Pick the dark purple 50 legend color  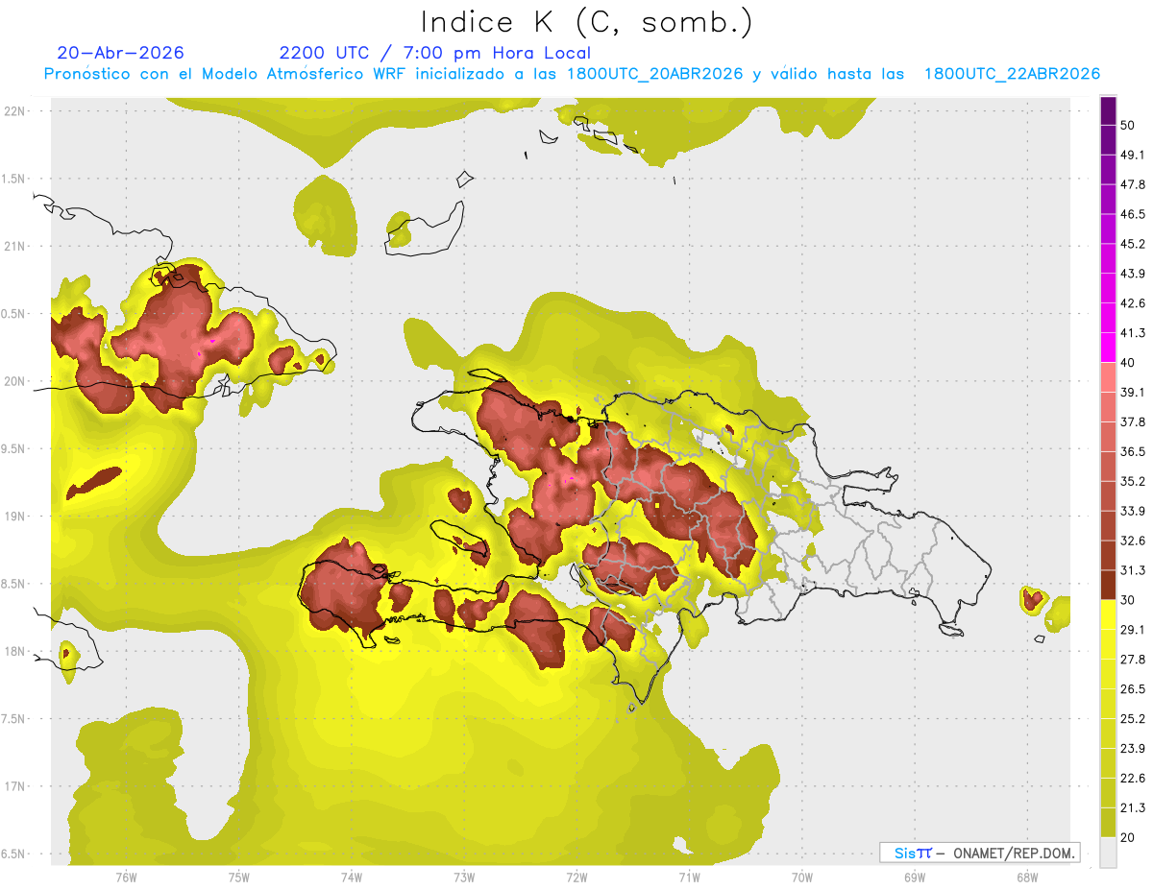(1109, 111)
